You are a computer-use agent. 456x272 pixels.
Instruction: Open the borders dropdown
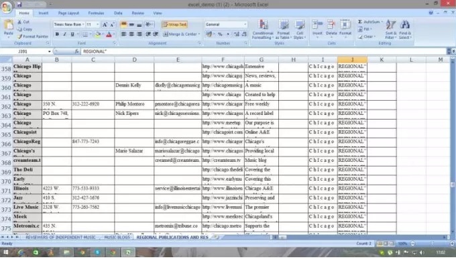(91, 34)
